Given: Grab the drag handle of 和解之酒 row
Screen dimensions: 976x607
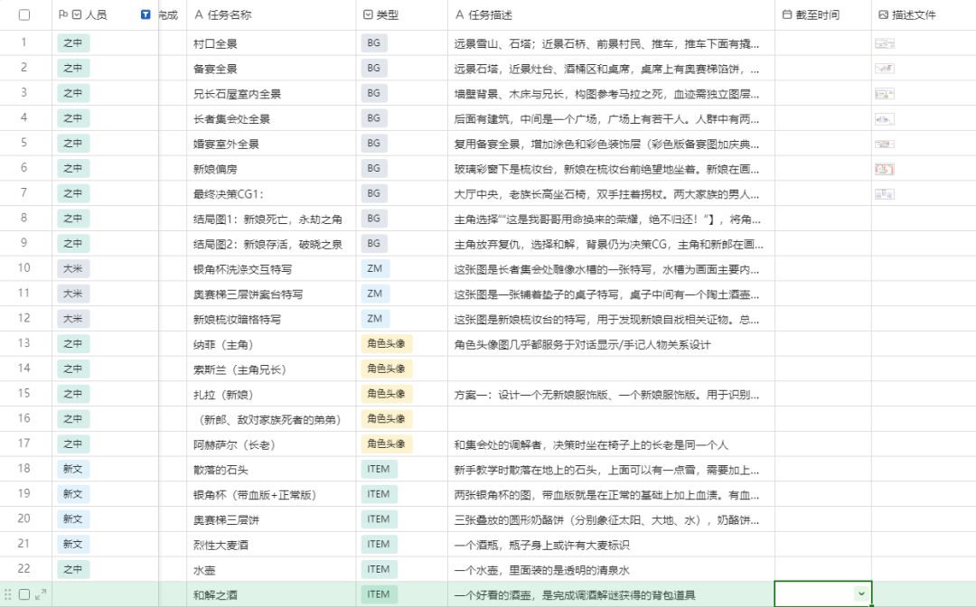Looking at the screenshot, I should pyautogui.click(x=7, y=594).
